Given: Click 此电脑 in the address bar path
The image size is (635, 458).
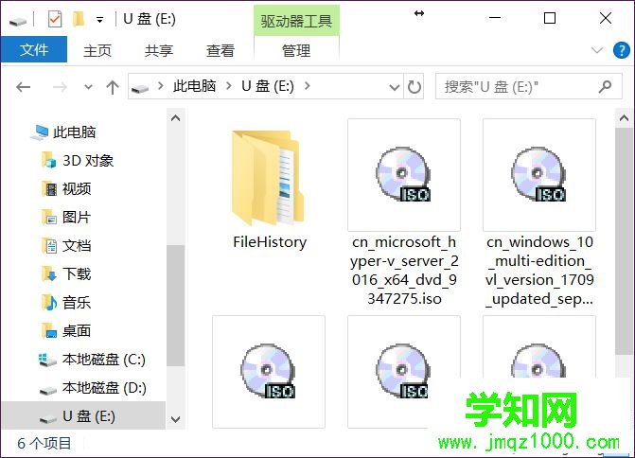Looking at the screenshot, I should [x=194, y=86].
